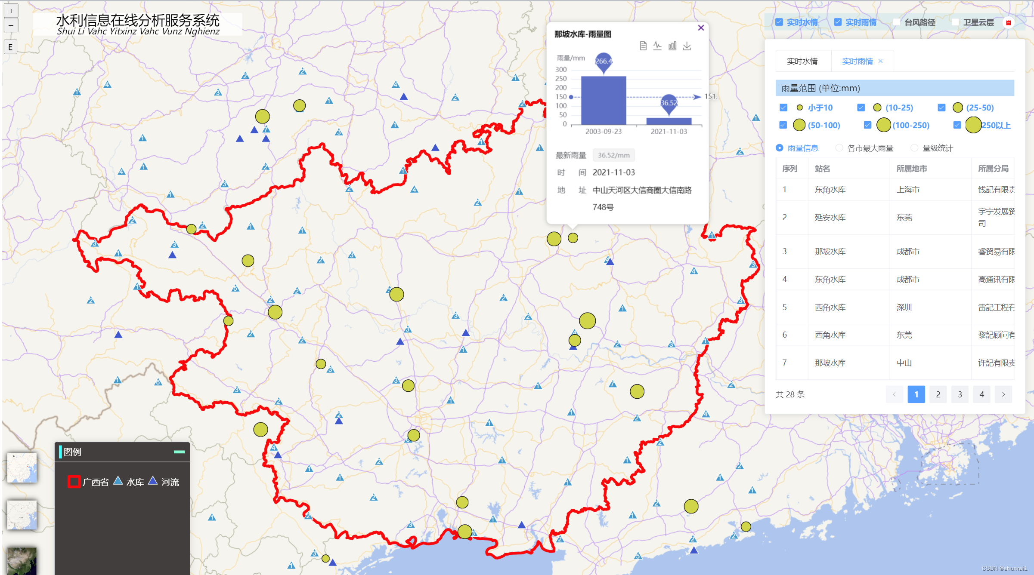Uncheck the 实时水情 layer checkbox

[779, 22]
